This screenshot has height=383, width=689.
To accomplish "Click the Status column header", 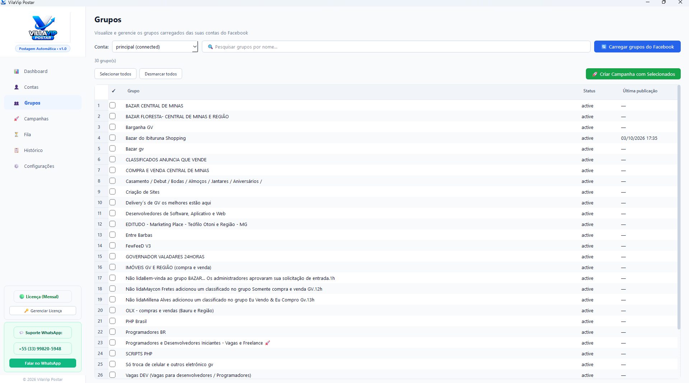I will (589, 91).
